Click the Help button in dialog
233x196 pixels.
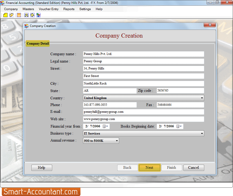coord(42,168)
